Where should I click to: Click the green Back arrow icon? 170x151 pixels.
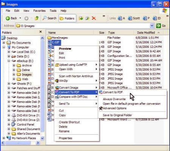coord(8,18)
